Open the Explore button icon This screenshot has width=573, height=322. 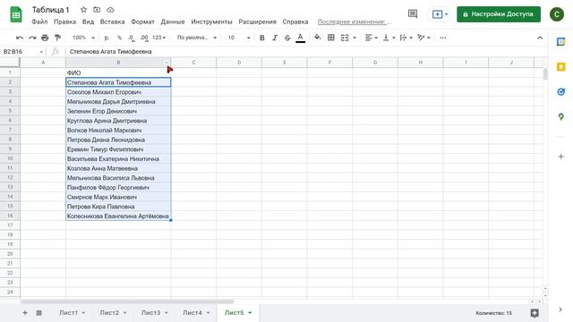(x=535, y=312)
